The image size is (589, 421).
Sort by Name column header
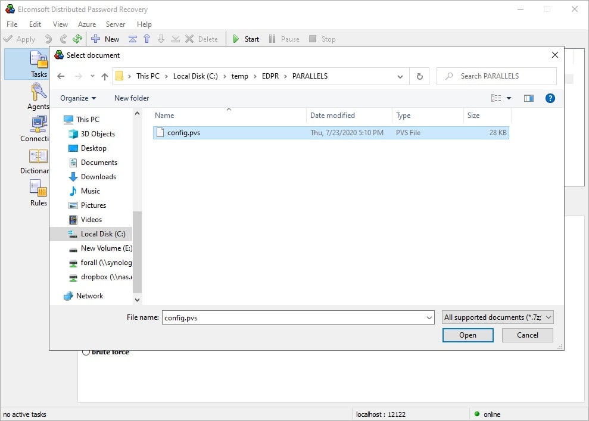pos(229,116)
